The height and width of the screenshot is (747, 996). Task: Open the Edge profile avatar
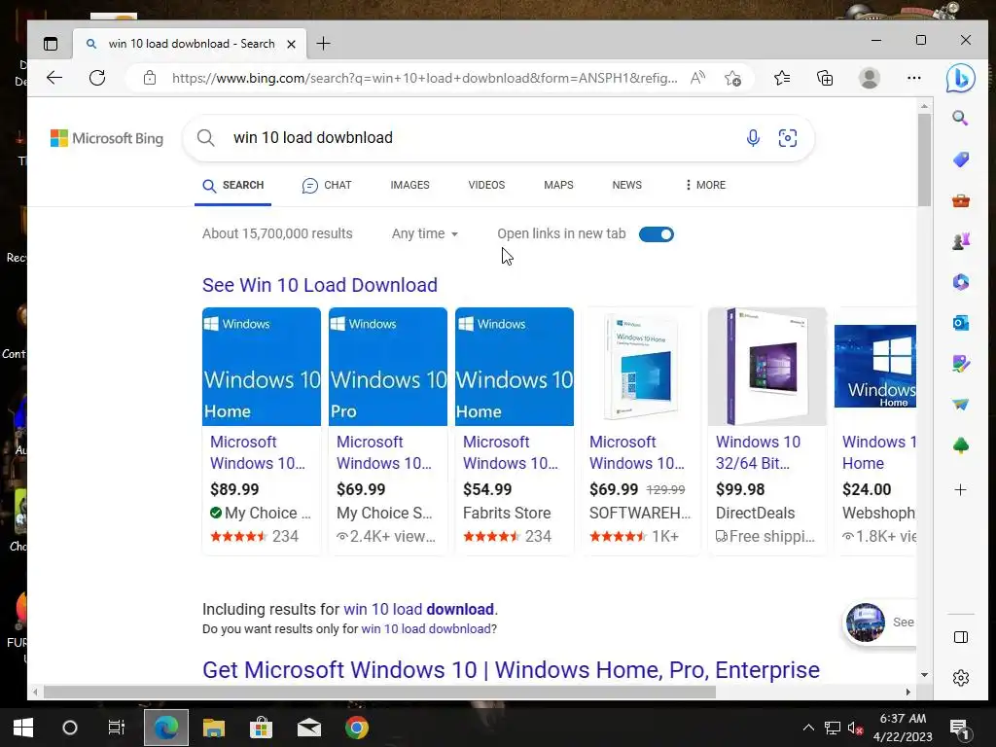(x=869, y=78)
